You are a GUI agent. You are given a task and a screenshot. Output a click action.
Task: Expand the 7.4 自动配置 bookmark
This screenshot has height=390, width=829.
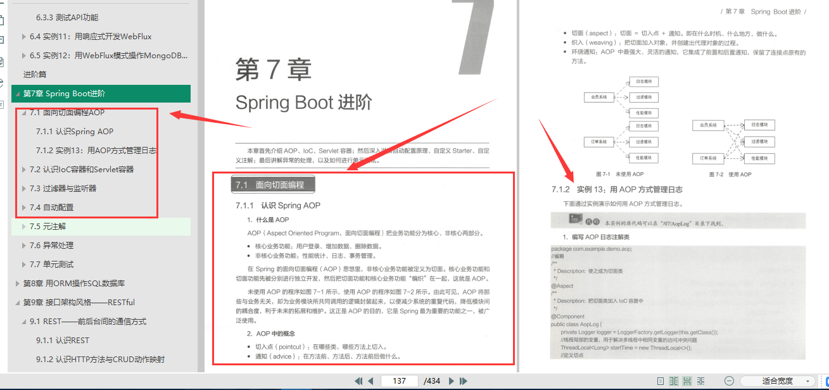coord(24,208)
